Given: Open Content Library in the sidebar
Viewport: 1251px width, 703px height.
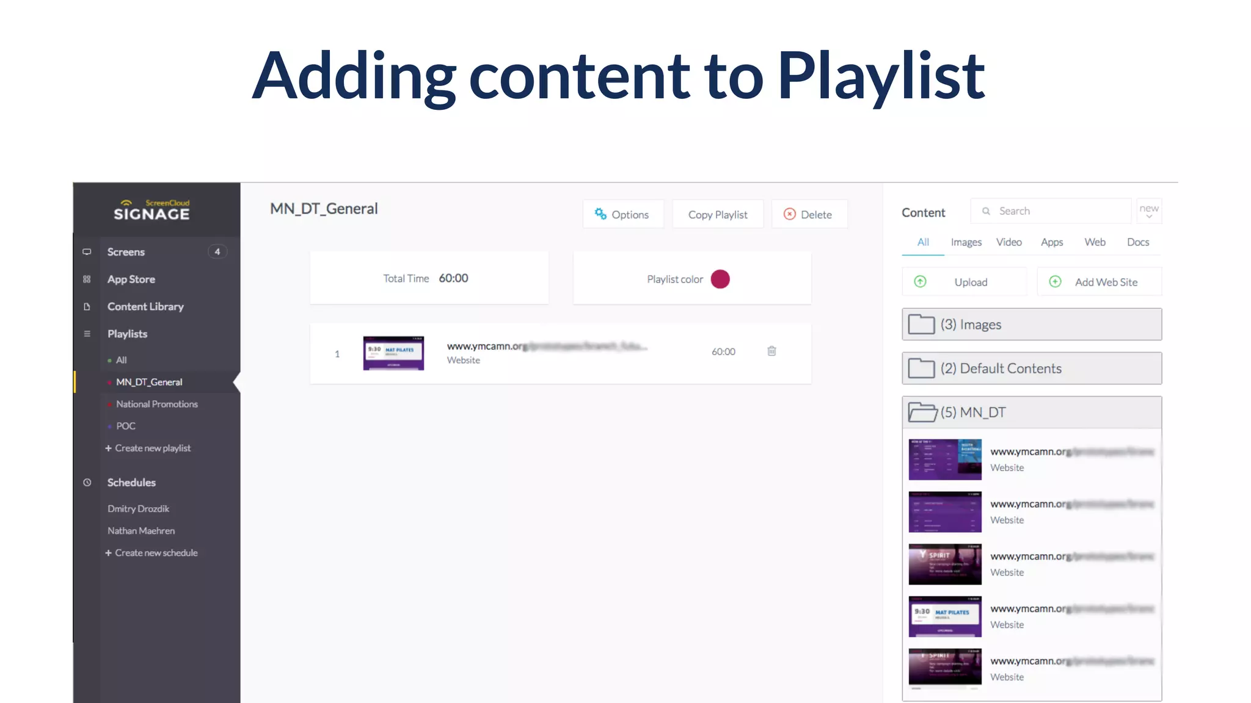Looking at the screenshot, I should point(145,307).
